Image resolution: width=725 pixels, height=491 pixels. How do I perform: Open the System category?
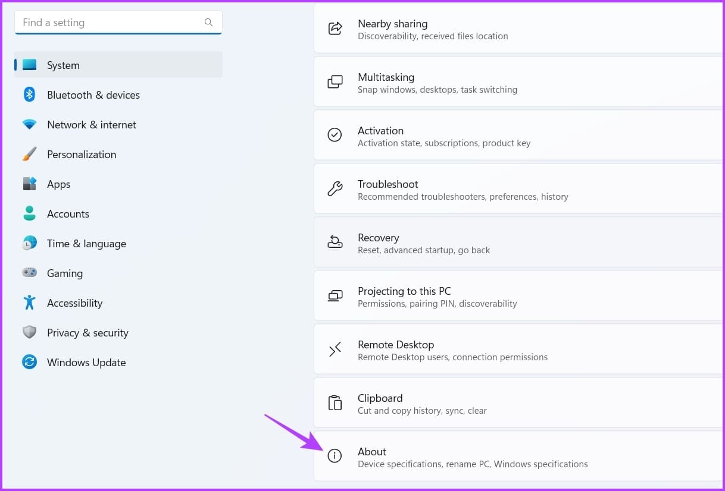(x=118, y=65)
